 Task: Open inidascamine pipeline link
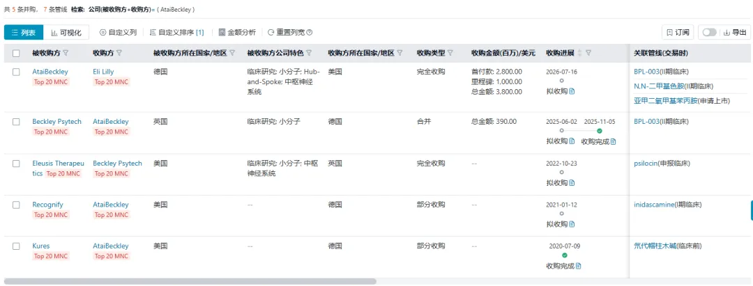tap(654, 205)
